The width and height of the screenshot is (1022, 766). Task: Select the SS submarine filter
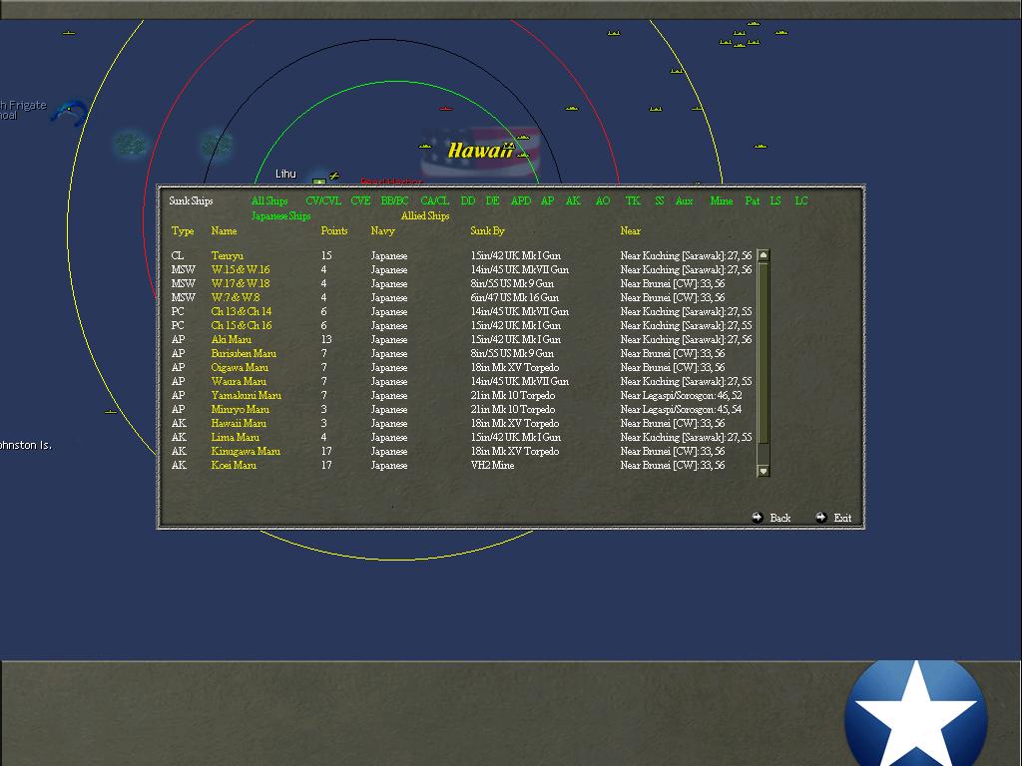[660, 200]
